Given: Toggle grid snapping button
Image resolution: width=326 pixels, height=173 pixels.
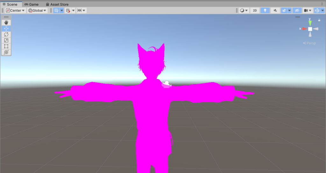Looking at the screenshot, I should pyautogui.click(x=68, y=10).
